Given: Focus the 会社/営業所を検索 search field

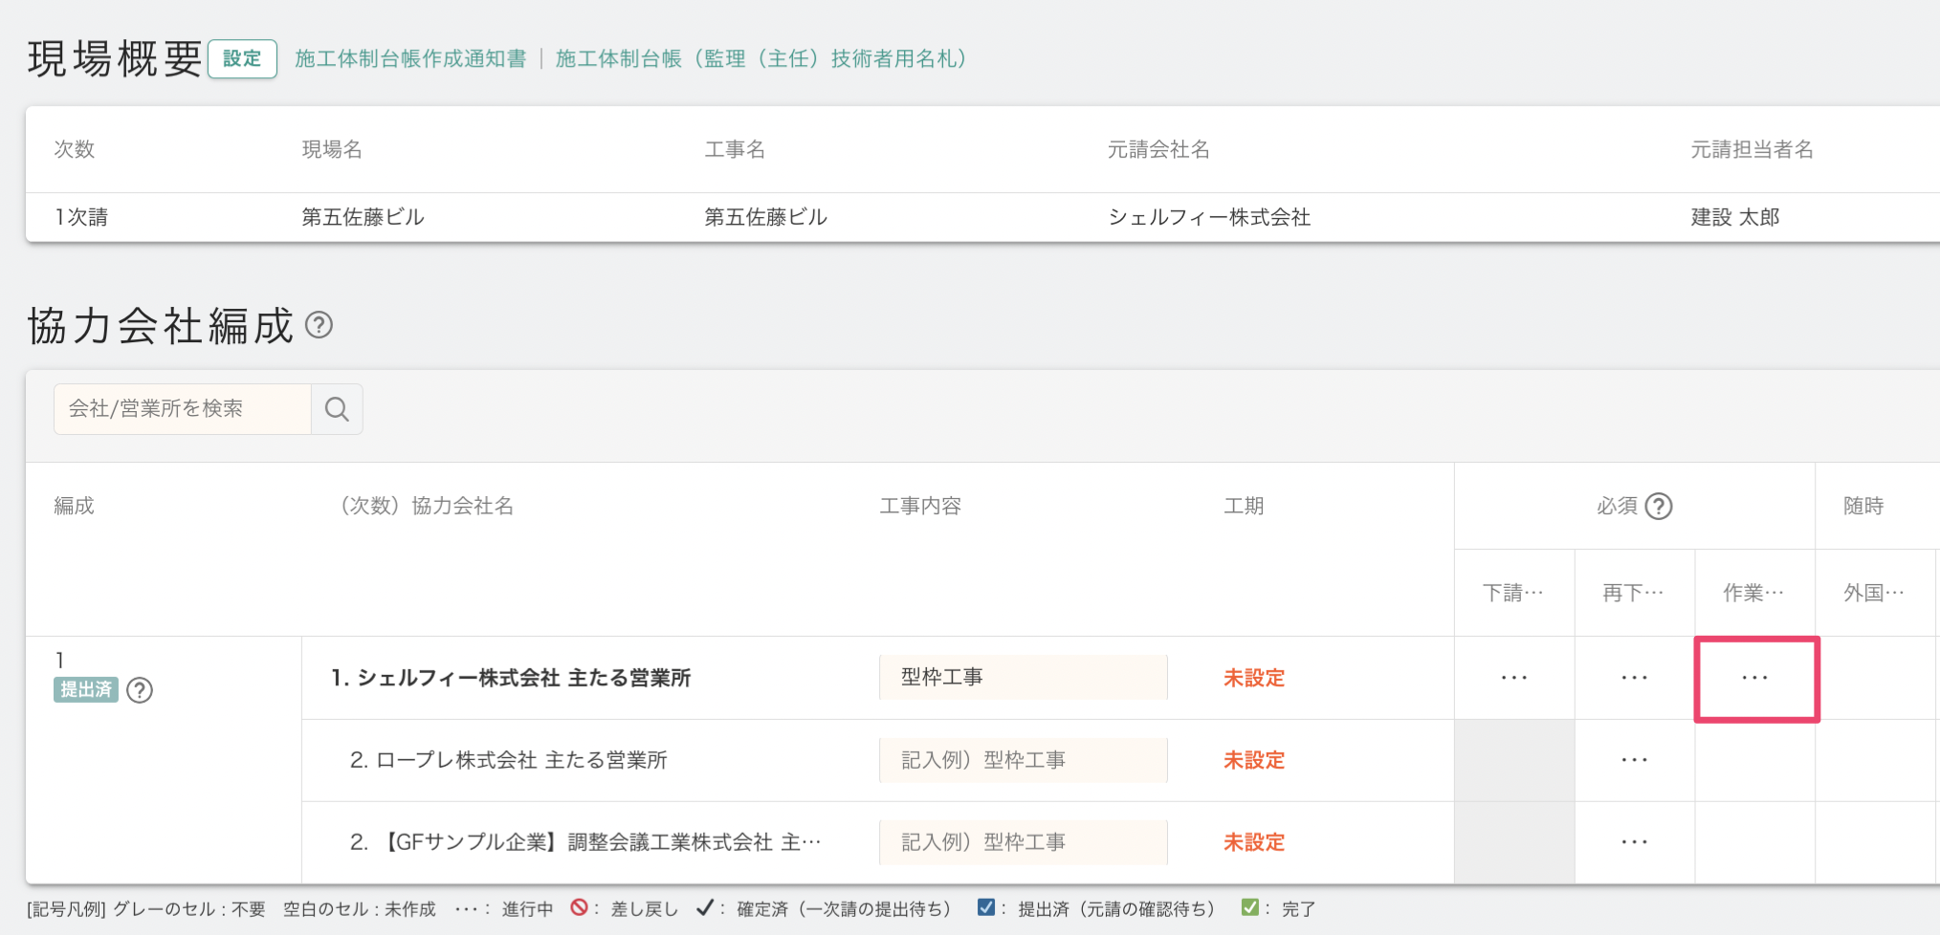Looking at the screenshot, I should pos(183,409).
